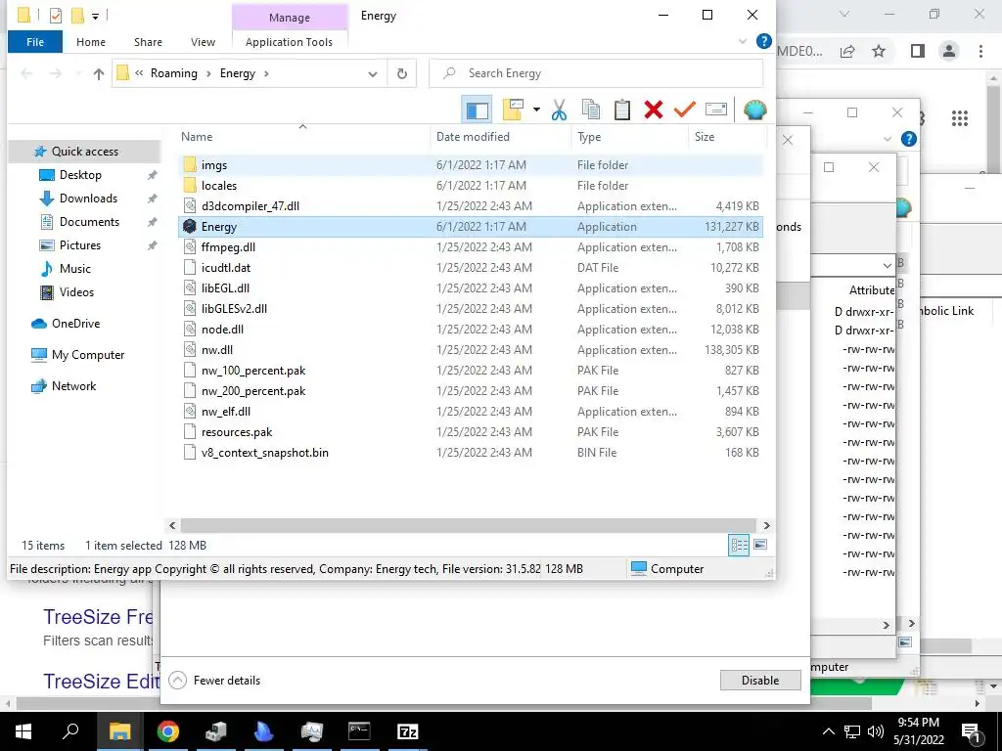Click the Search Energy input field
The height and width of the screenshot is (751, 1002).
(x=596, y=73)
